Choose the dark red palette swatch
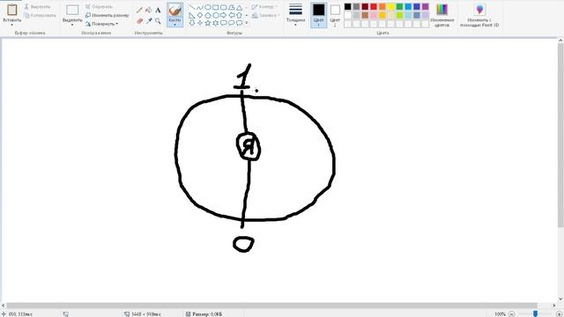The width and height of the screenshot is (564, 317). click(365, 6)
